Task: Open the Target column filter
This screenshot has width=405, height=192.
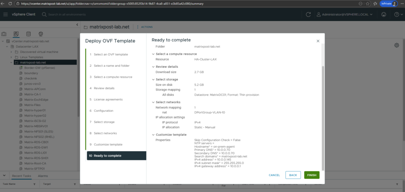Action: 75,184
